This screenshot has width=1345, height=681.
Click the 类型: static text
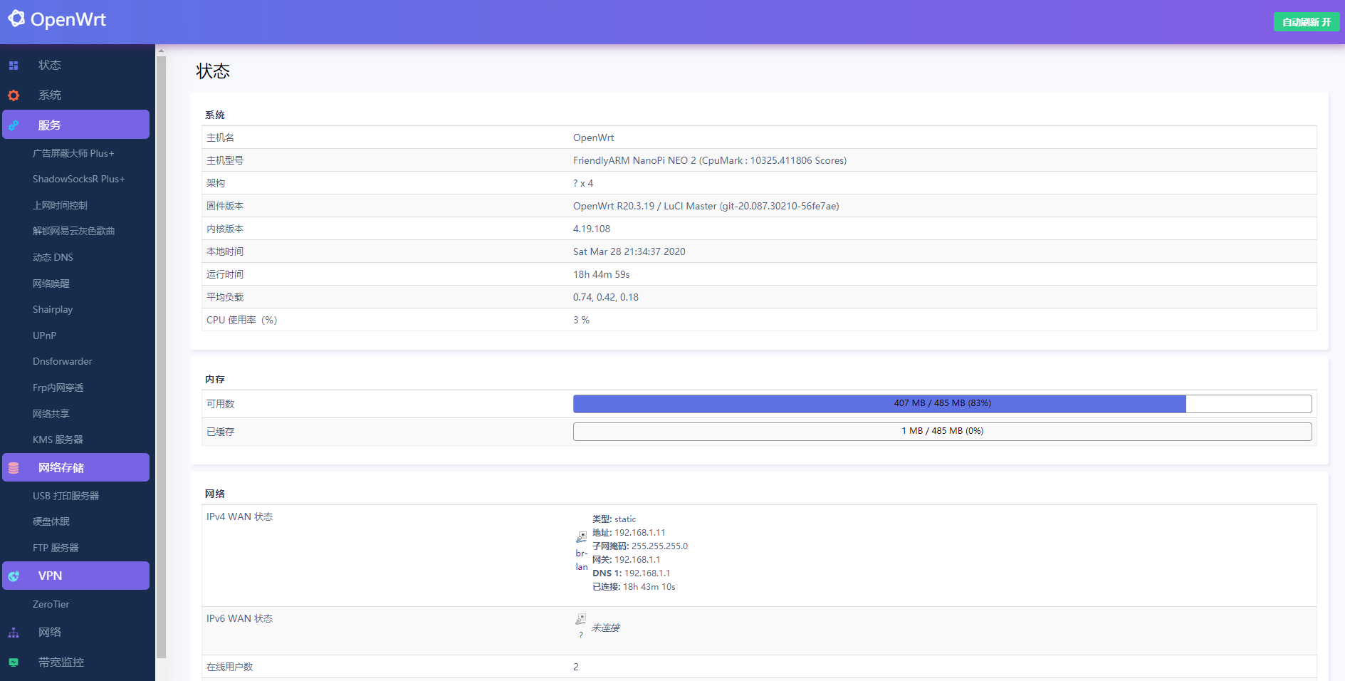click(614, 519)
